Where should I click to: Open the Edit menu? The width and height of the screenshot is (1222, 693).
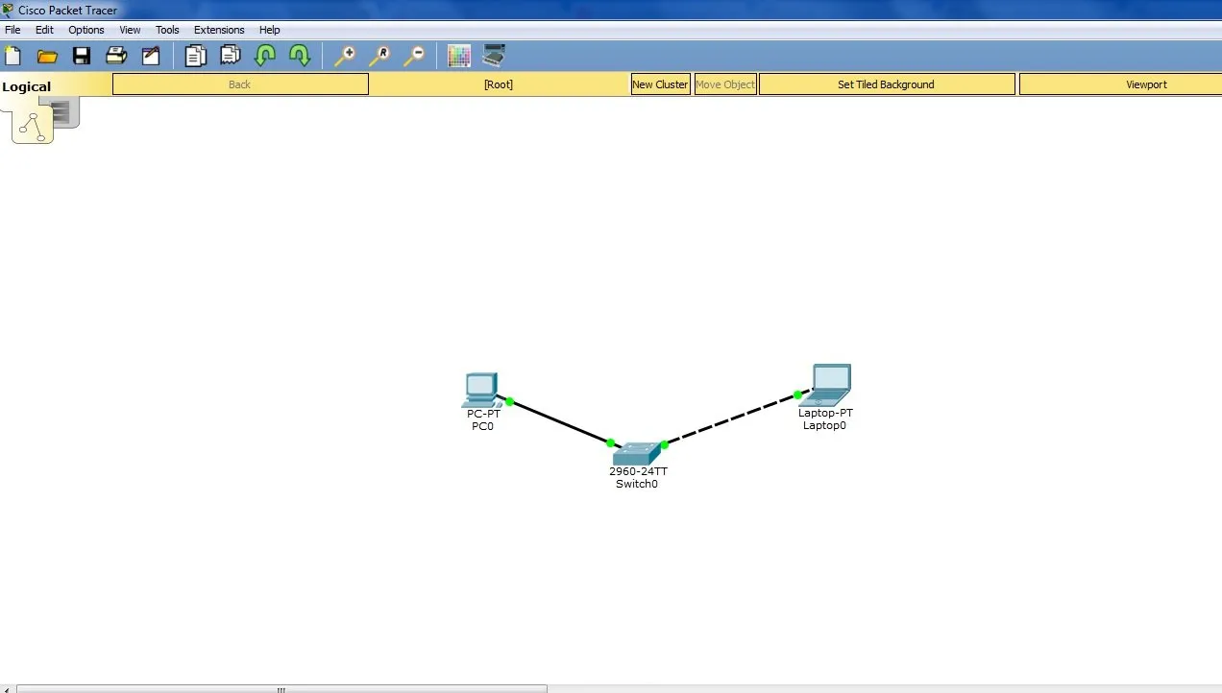44,30
